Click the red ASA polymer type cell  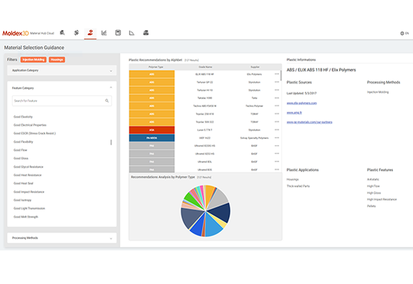coord(152,130)
